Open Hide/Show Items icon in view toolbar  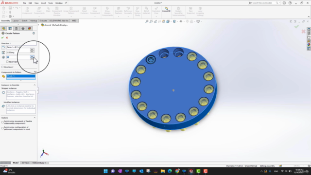click(x=181, y=21)
